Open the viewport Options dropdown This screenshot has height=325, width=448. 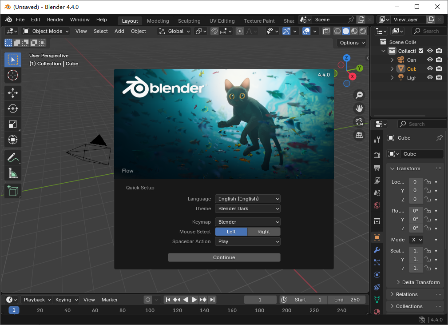[x=352, y=43]
